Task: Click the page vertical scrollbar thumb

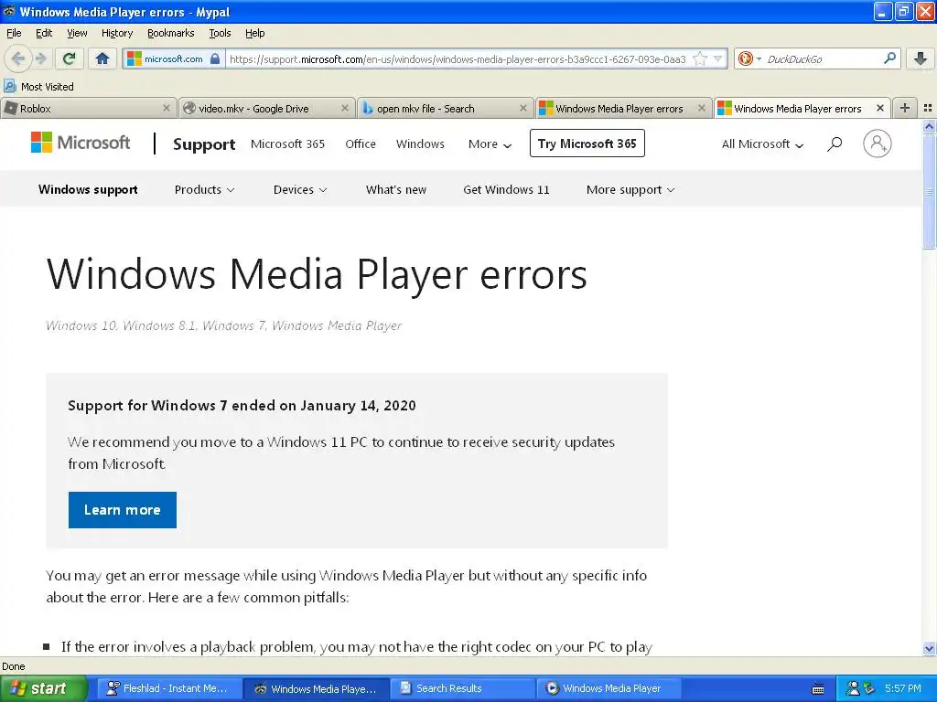Action: click(x=929, y=191)
